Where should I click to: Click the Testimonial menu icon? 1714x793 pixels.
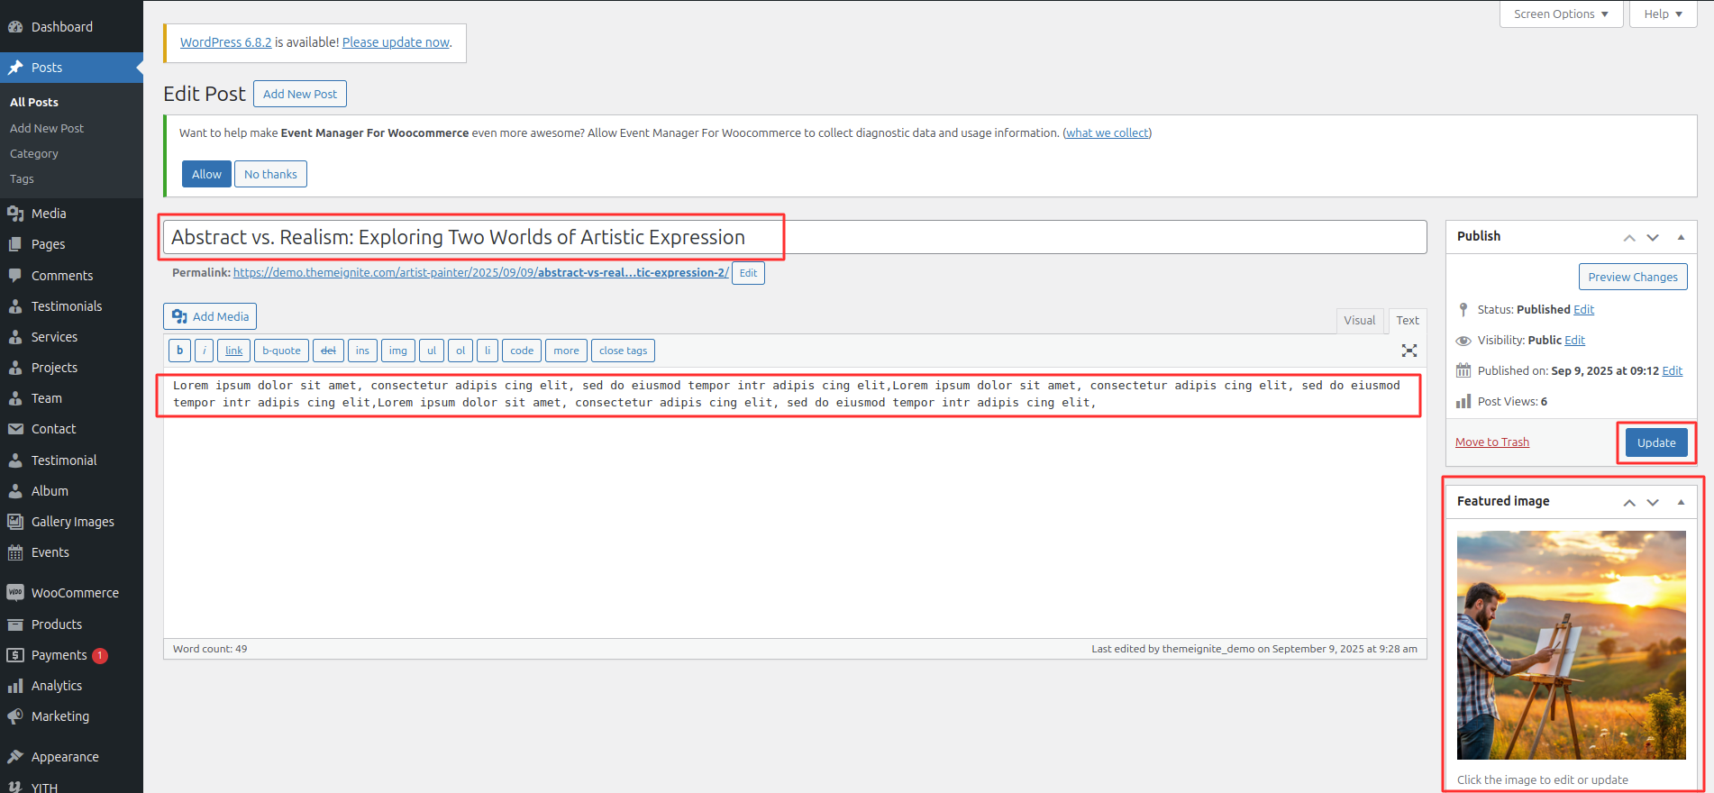(15, 460)
